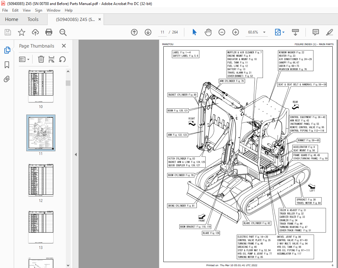Select page 11 thumbnail
The width and height of the screenshot is (338, 268).
pyautogui.click(x=41, y=133)
